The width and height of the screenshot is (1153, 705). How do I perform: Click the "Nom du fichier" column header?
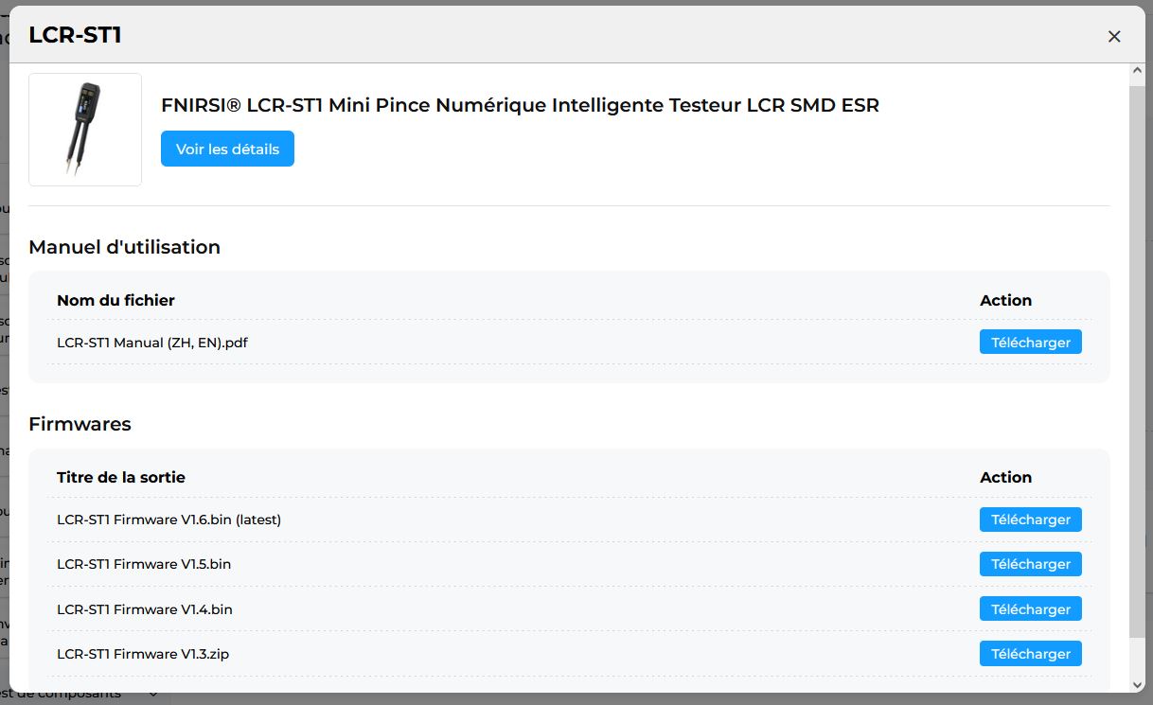[115, 300]
